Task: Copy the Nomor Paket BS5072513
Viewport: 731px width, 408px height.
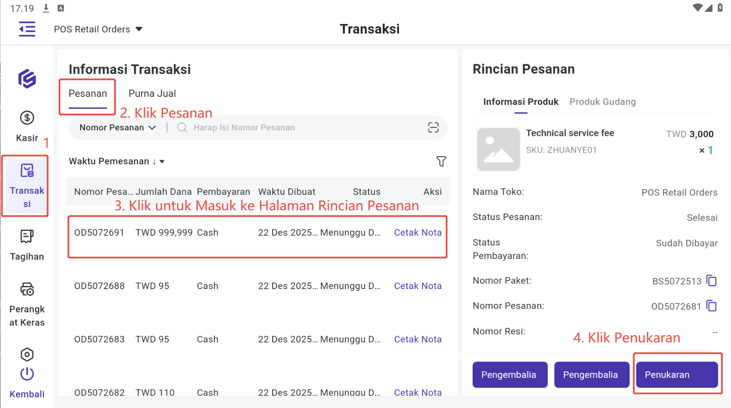Action: click(x=712, y=281)
